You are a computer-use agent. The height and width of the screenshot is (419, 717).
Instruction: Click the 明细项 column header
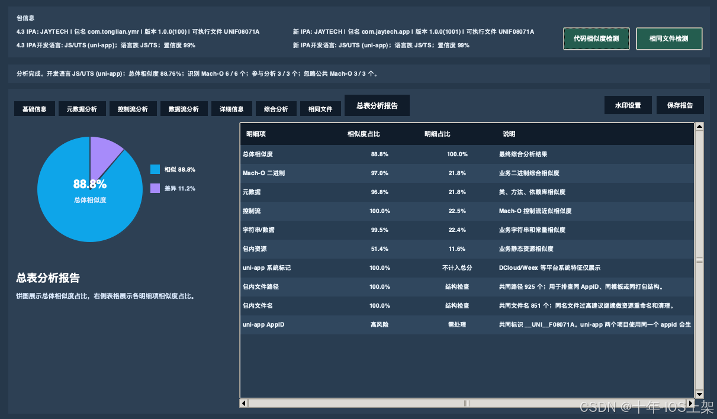click(x=256, y=134)
